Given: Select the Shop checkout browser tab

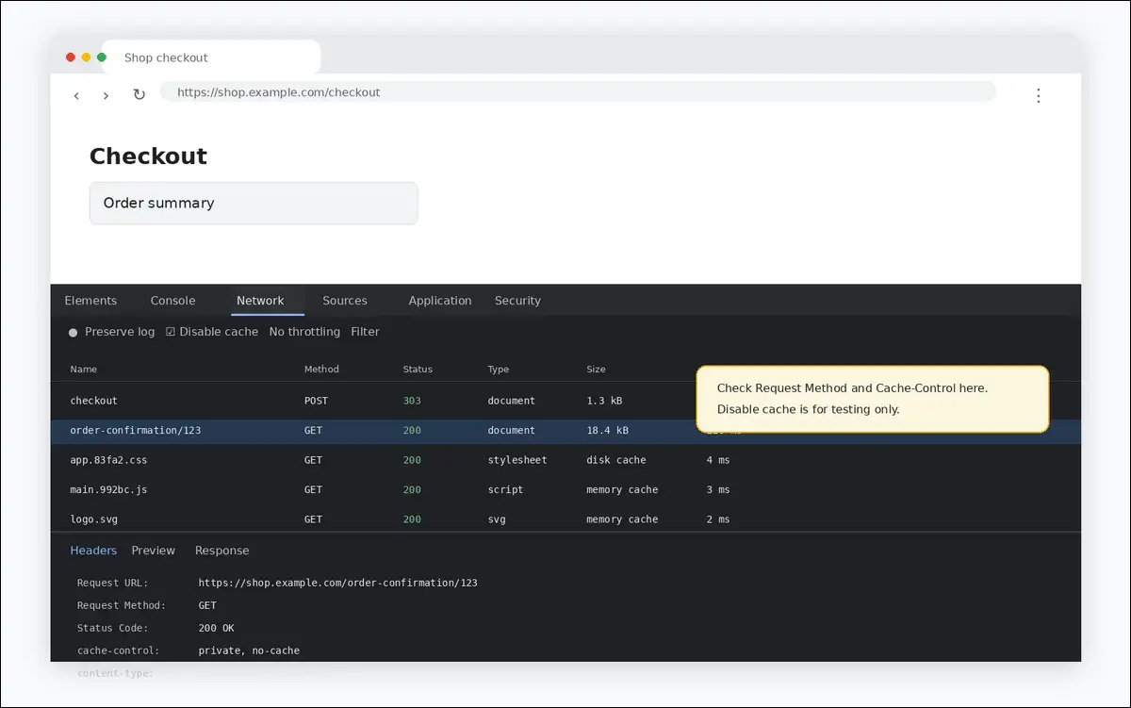Looking at the screenshot, I should [210, 58].
